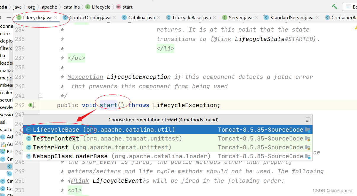Click module folder icon on LifecycleBase row

[x=307, y=130]
